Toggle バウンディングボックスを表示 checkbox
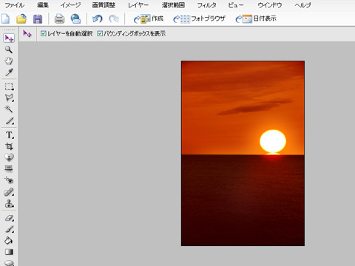This screenshot has width=355, height=266. tap(100, 33)
